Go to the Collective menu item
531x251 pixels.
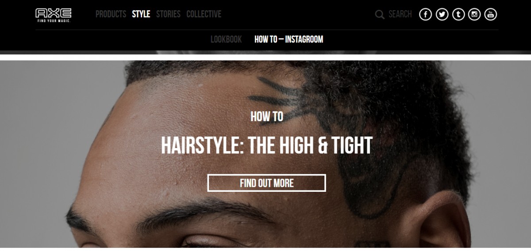pos(204,14)
